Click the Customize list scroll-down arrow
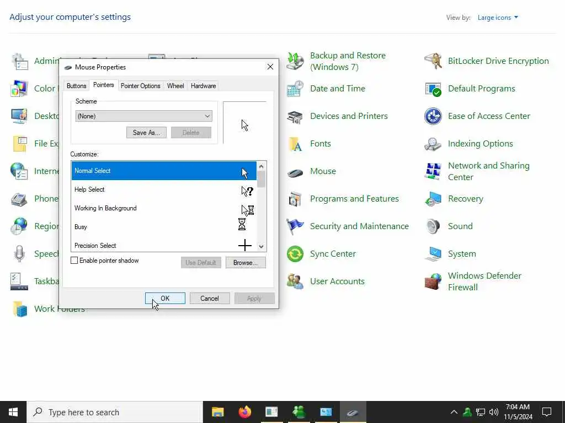The width and height of the screenshot is (565, 423). point(261,247)
